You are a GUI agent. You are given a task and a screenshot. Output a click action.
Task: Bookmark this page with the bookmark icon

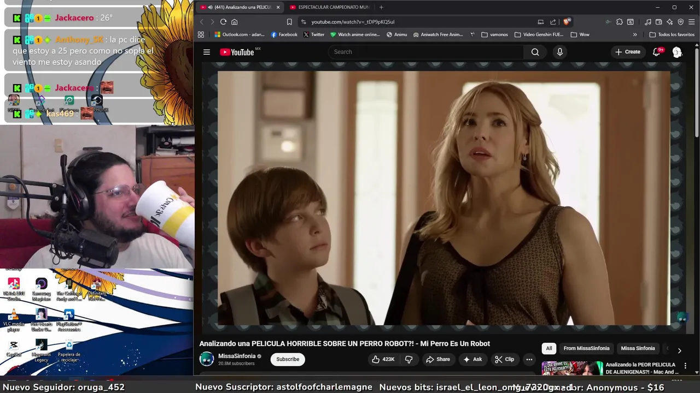pyautogui.click(x=289, y=22)
